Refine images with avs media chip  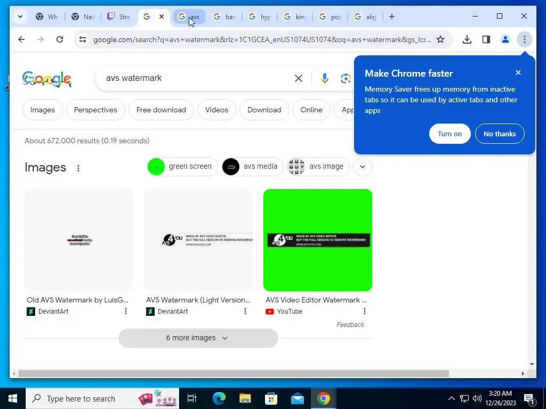pyautogui.click(x=252, y=167)
